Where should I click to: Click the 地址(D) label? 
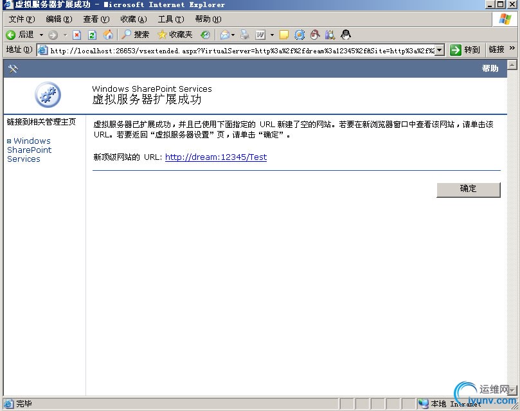click(x=19, y=49)
